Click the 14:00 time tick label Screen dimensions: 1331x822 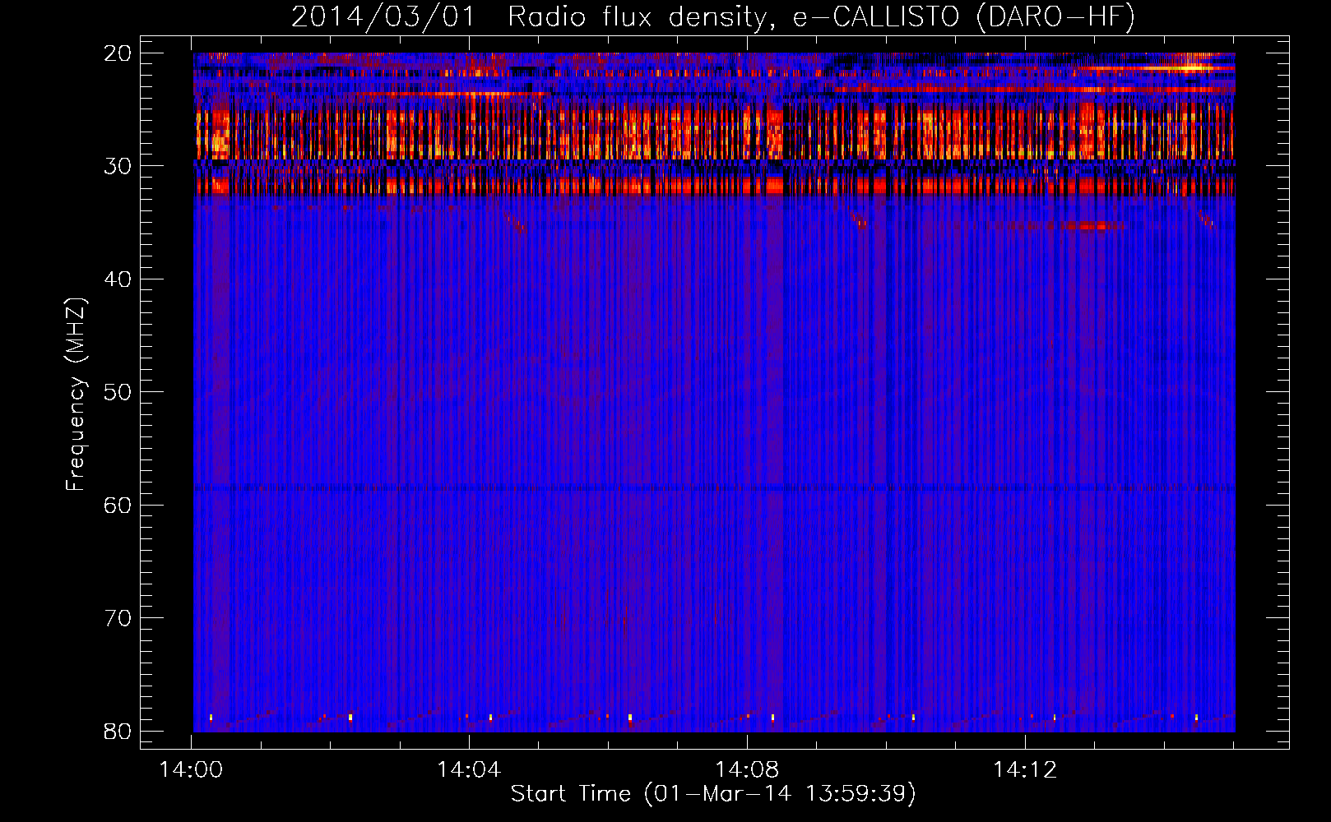click(x=191, y=770)
